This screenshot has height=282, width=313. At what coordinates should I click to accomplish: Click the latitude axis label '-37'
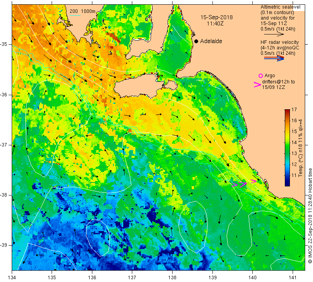(4, 145)
